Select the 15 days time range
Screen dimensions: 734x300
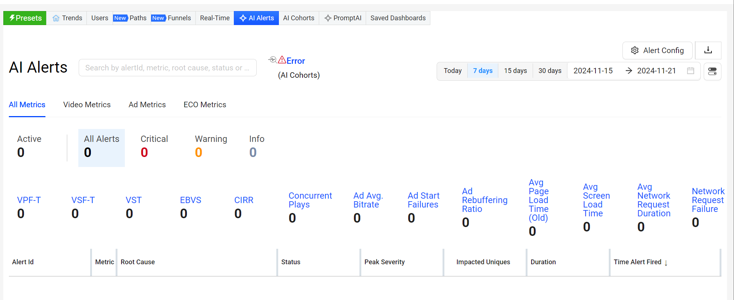[515, 71]
